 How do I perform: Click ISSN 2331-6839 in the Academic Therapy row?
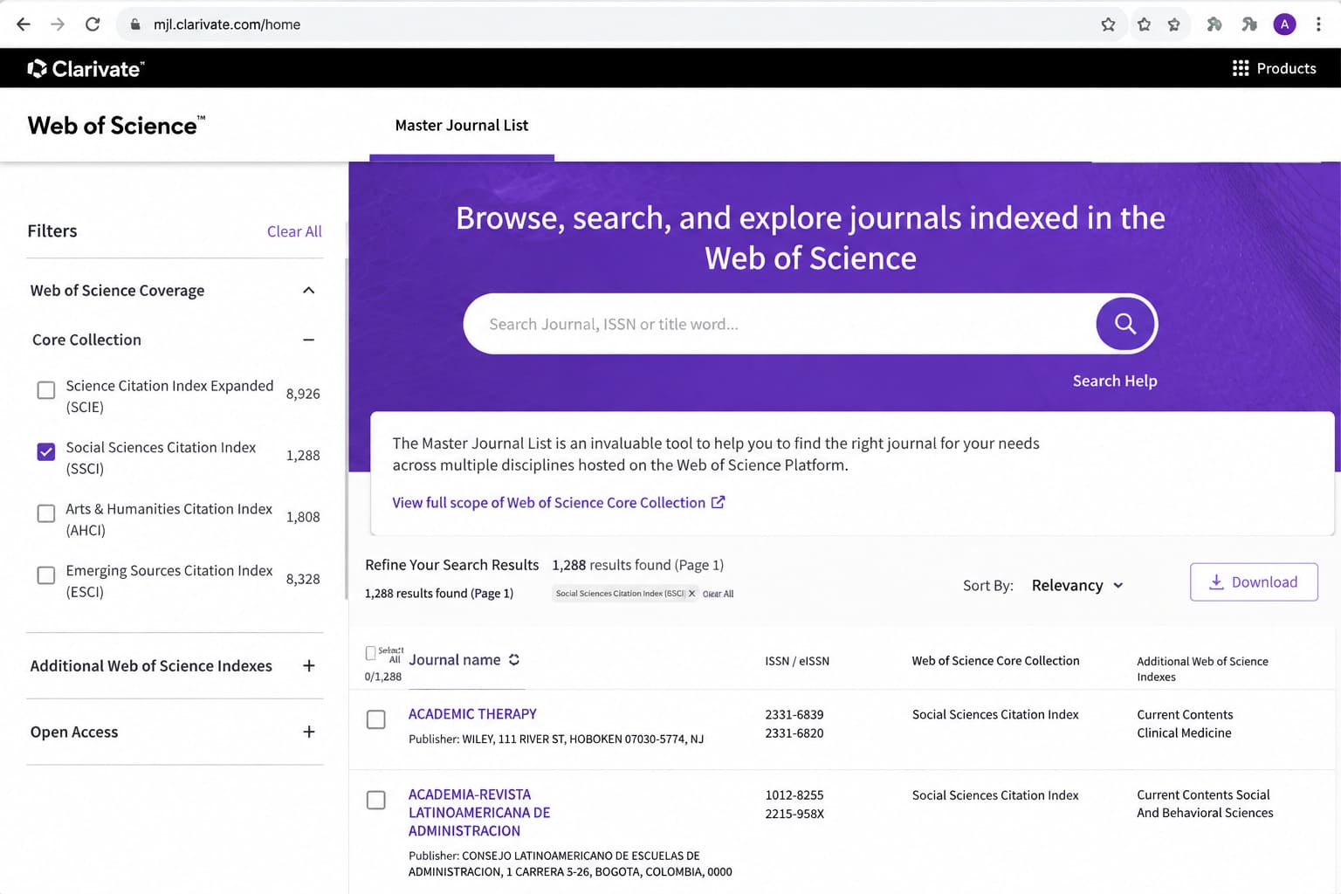coord(794,715)
